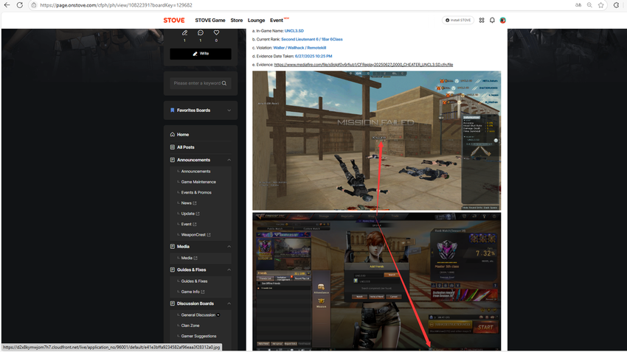Click the search magnifier icon
627x352 pixels.
click(224, 83)
